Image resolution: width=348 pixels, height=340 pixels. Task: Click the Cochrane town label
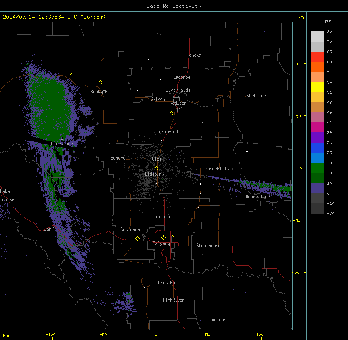(130, 229)
